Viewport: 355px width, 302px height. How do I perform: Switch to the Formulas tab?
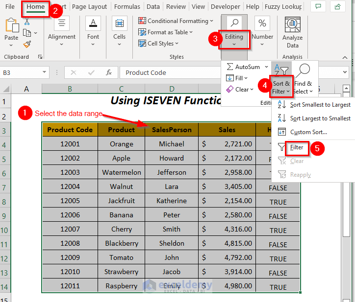pos(127,7)
